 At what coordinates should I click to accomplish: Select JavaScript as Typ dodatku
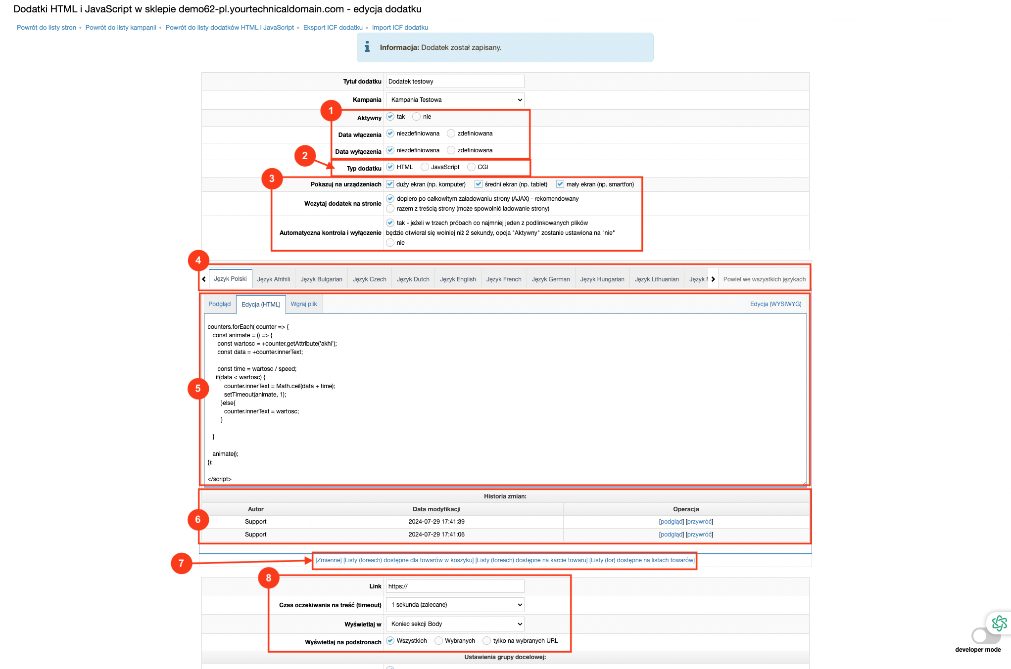tap(425, 167)
